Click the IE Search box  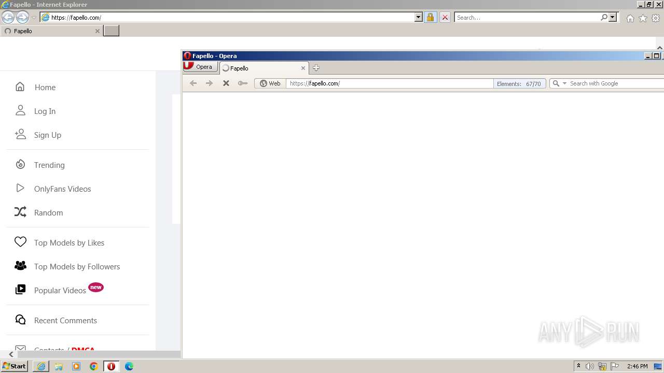[x=527, y=18]
